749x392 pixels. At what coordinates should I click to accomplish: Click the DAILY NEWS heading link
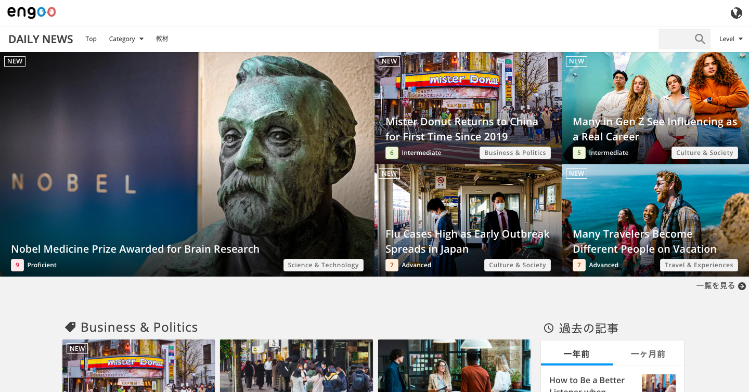click(x=41, y=39)
